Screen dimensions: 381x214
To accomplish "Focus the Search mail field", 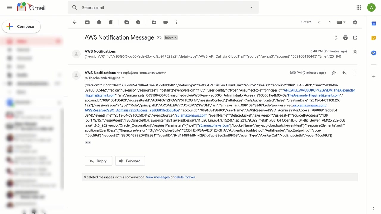I will (163, 7).
